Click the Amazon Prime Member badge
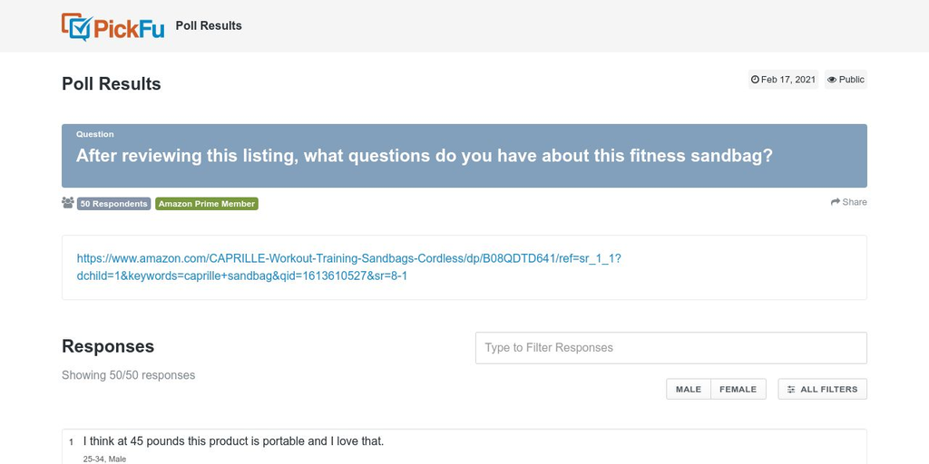The width and height of the screenshot is (929, 464). click(x=207, y=204)
